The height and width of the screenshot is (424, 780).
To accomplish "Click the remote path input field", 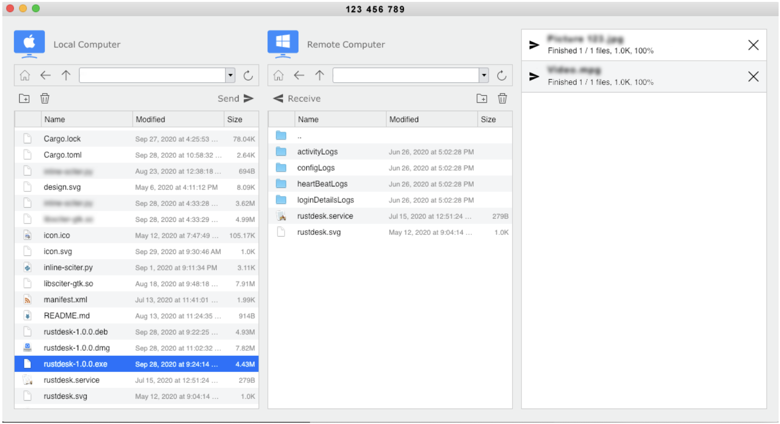I will [405, 75].
